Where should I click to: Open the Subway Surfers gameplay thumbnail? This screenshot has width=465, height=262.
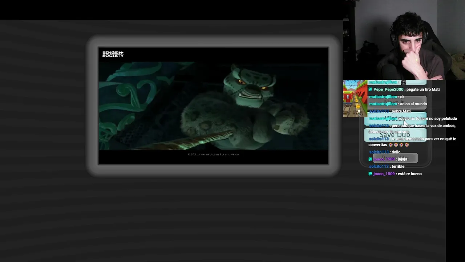(355, 99)
